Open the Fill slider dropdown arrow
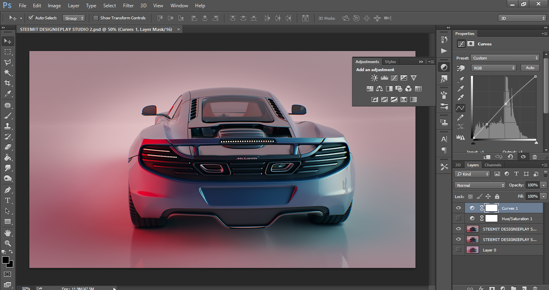549x290 pixels. pos(544,196)
